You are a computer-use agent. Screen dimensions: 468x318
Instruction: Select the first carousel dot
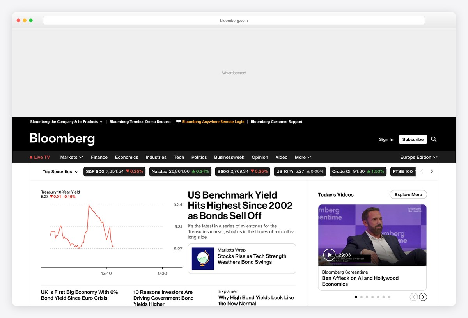[x=356, y=297]
